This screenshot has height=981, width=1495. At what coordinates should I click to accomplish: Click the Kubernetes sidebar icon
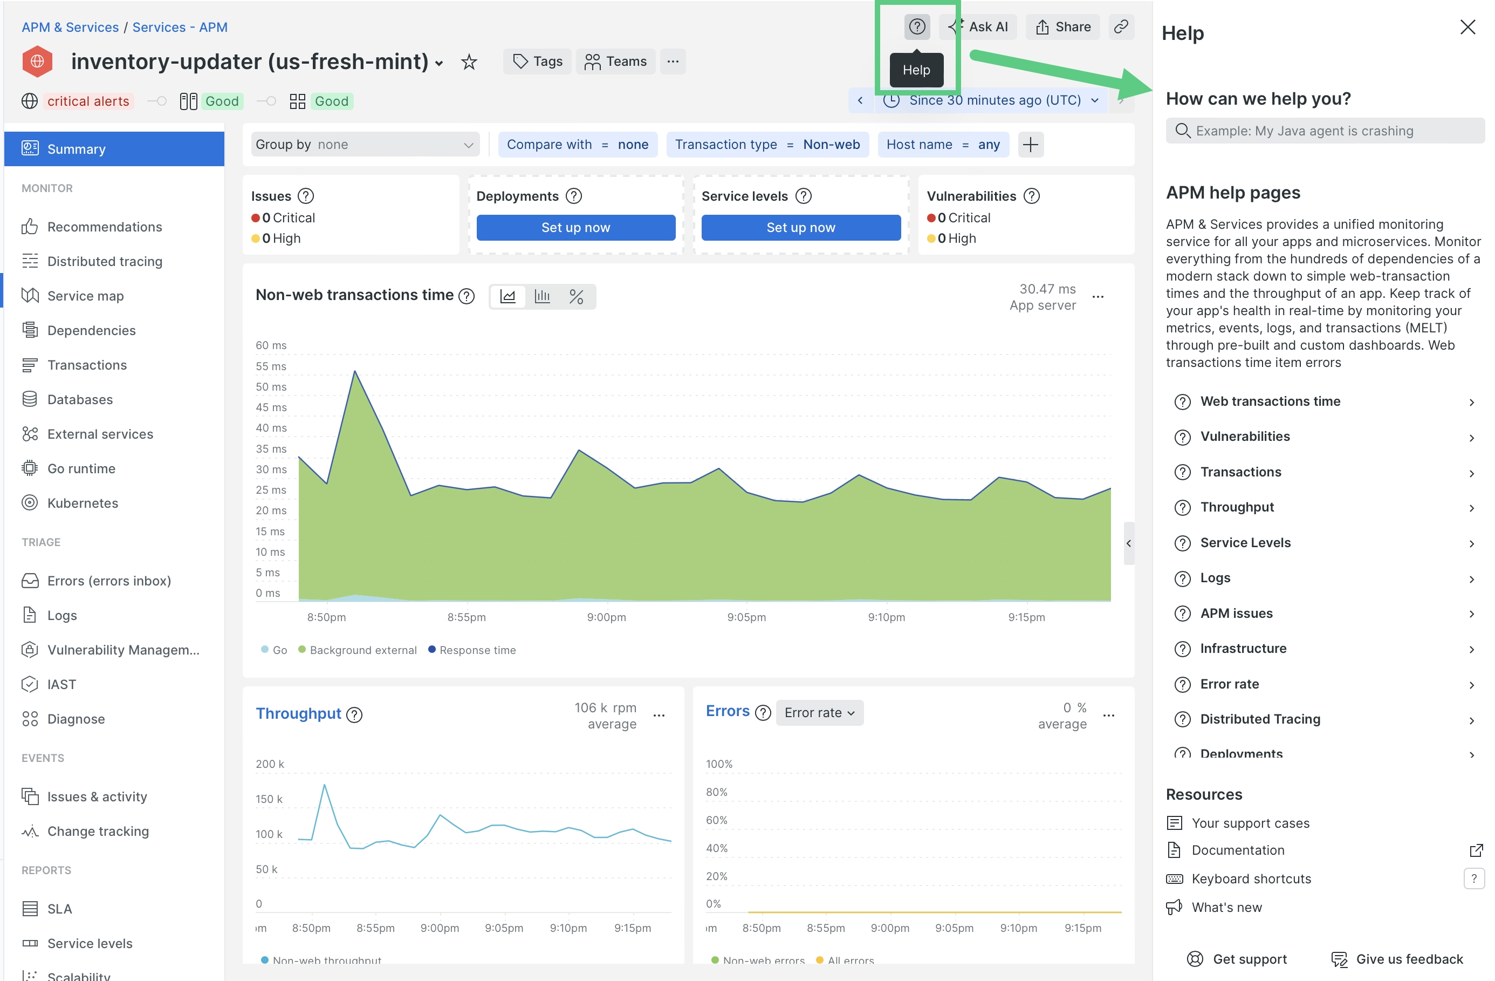point(30,503)
